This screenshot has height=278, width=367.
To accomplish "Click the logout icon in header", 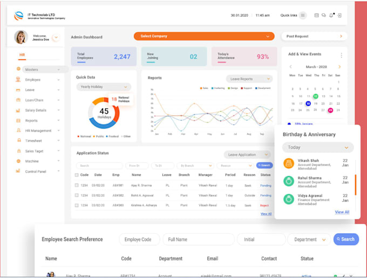I will (339, 16).
